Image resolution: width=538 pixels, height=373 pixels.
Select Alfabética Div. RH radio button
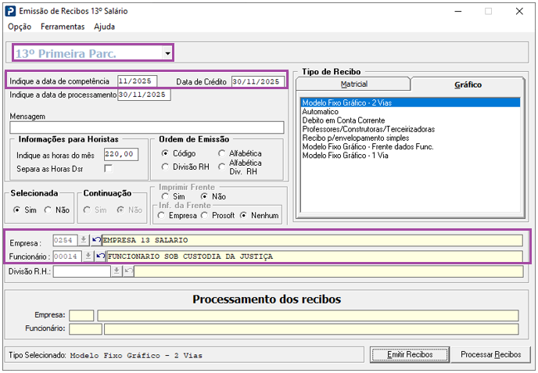(221, 167)
